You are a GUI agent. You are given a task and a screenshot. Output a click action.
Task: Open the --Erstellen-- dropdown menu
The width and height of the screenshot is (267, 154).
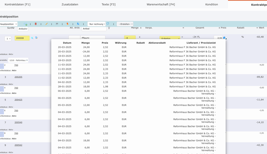point(125,24)
